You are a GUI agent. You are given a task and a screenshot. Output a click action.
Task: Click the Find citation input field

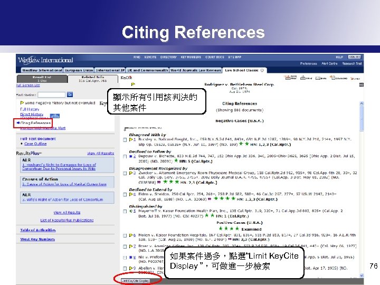click(x=51, y=94)
